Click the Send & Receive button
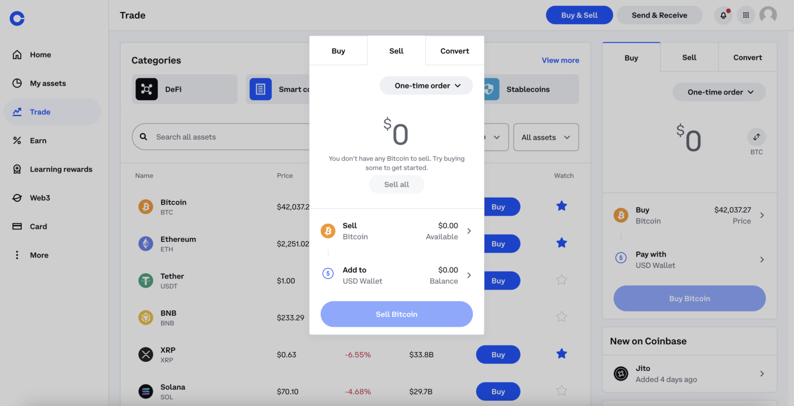 [x=660, y=15]
